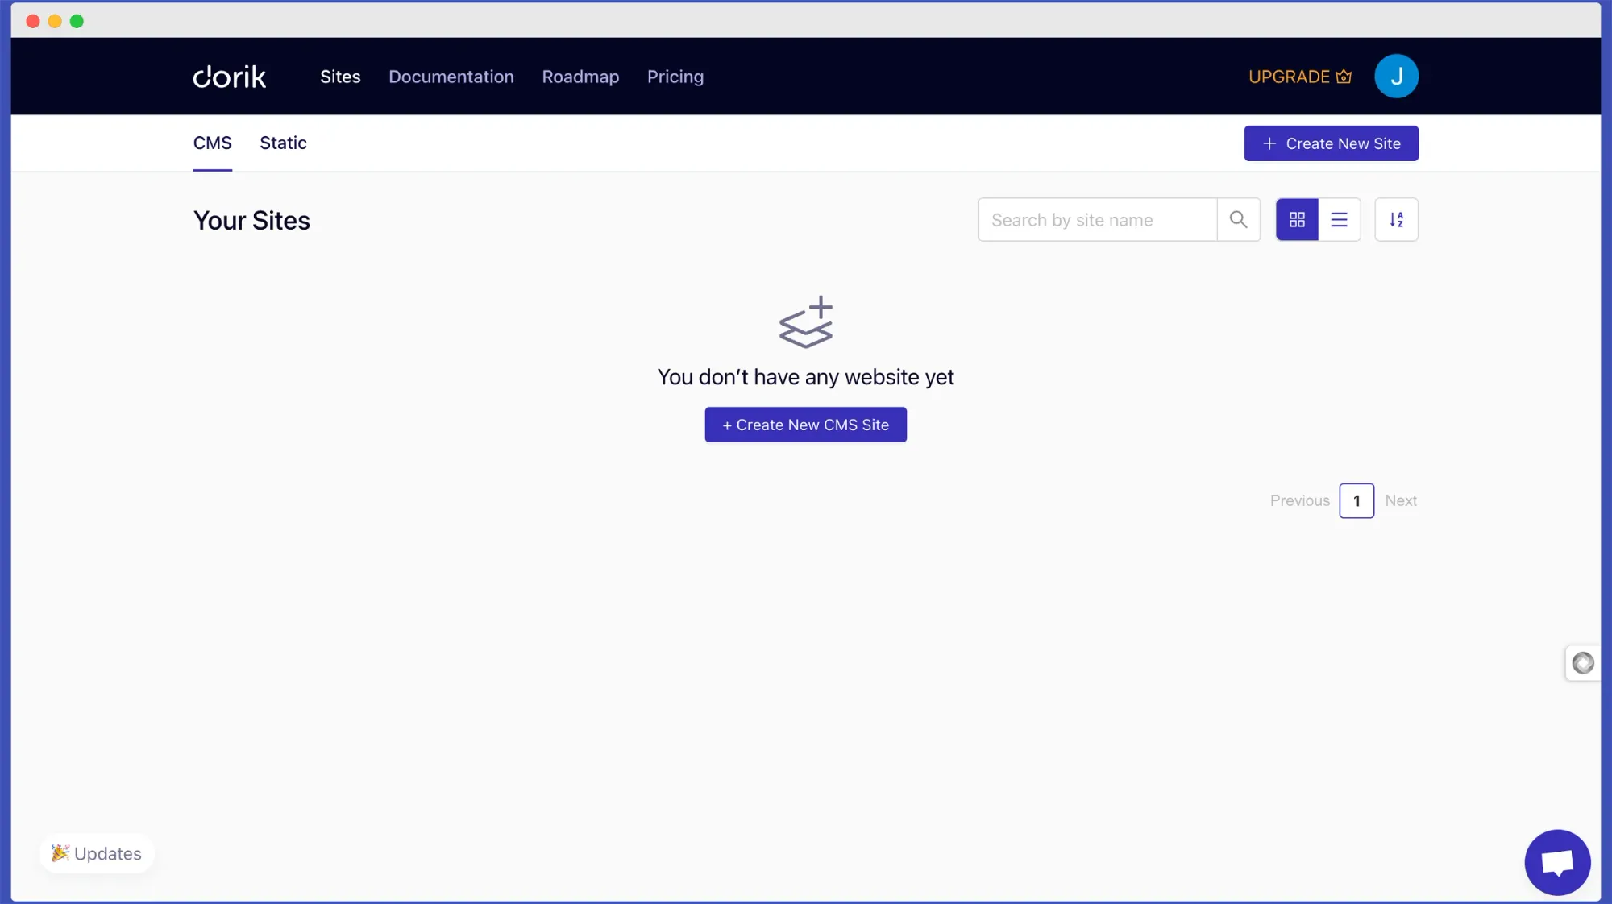Viewport: 1612px width, 904px height.
Task: Click the floating circle side widget
Action: [1582, 662]
